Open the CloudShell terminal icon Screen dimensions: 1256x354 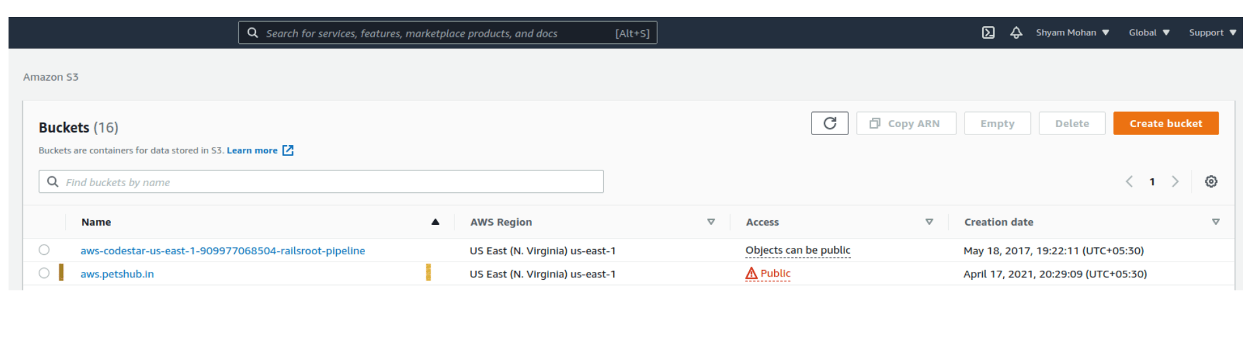(x=988, y=33)
